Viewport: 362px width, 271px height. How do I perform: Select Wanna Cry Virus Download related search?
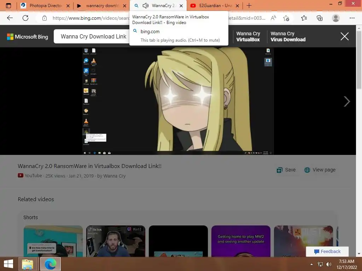click(x=288, y=36)
